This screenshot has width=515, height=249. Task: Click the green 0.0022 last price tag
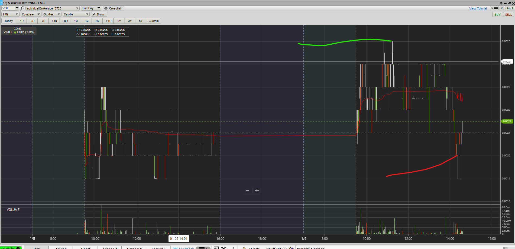(507, 122)
